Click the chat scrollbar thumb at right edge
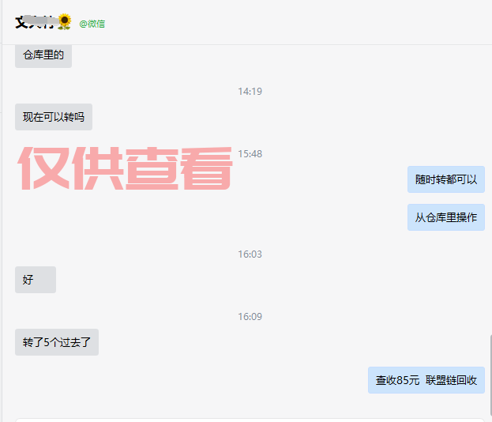The image size is (492, 422). 490,379
